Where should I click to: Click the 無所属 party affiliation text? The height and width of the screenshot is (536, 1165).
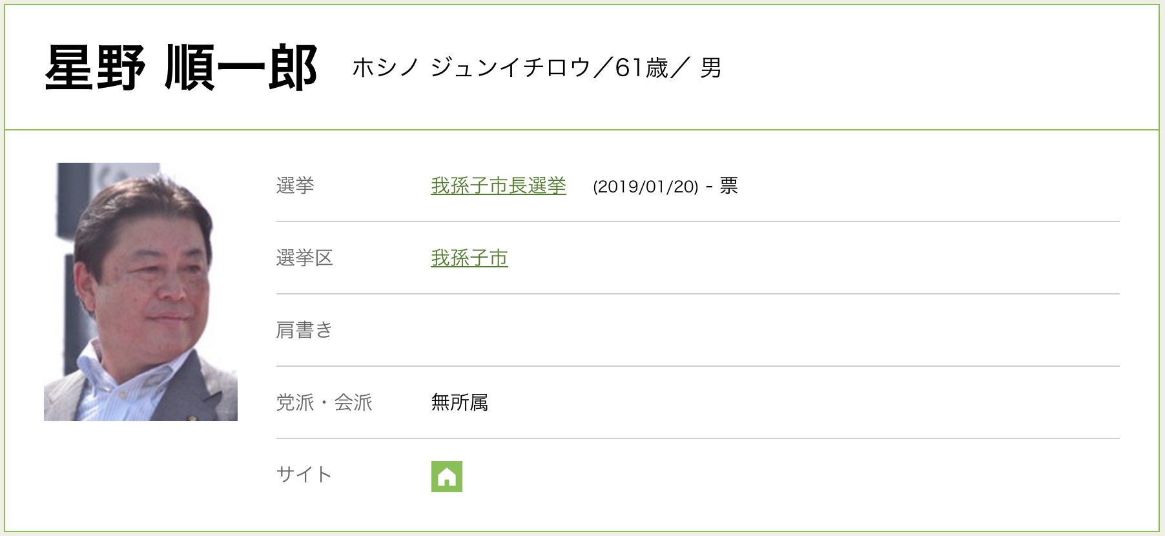pos(459,403)
